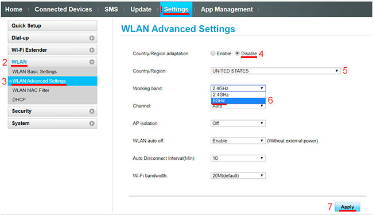373x215 pixels.
Task: Click Quick Setup in sidebar
Action: tap(52, 26)
